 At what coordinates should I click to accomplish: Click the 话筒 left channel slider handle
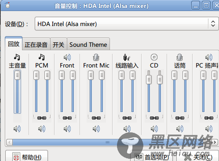click(174, 75)
